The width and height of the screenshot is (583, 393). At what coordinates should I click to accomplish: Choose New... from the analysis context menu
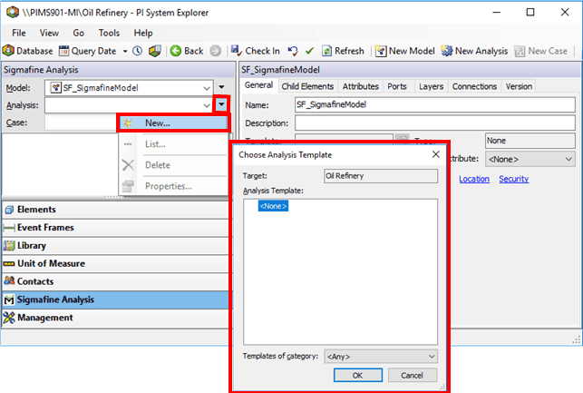coord(173,123)
